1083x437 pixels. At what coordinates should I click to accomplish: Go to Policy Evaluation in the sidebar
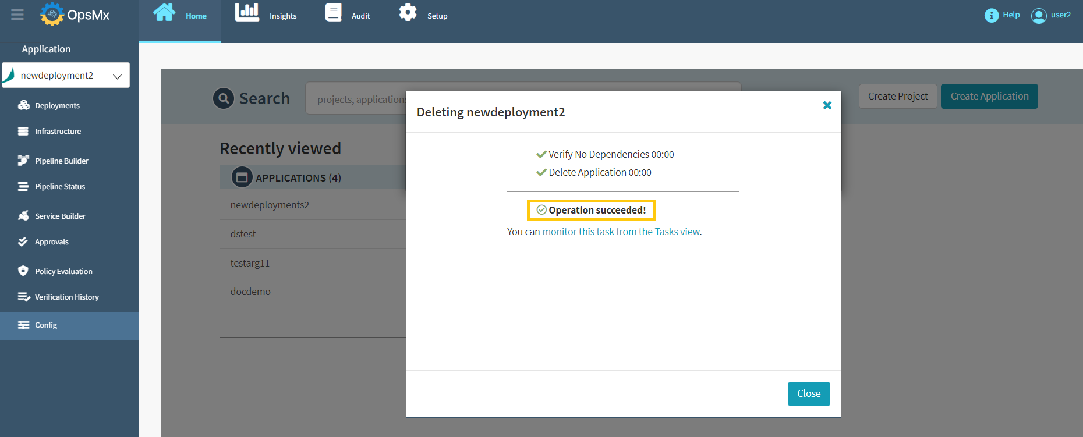coord(63,271)
